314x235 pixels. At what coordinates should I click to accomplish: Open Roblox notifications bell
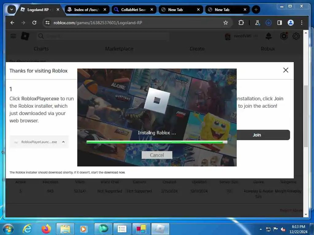coord(269,36)
